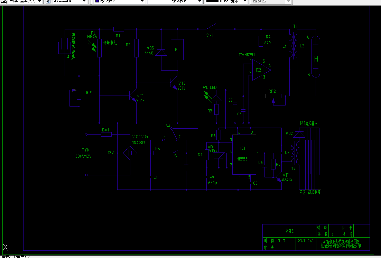Click the 光敏电阻 text label
Viewport: 381px width, 258px height.
(x=110, y=43)
